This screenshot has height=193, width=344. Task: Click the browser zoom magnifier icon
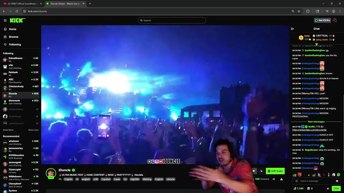[293, 11]
